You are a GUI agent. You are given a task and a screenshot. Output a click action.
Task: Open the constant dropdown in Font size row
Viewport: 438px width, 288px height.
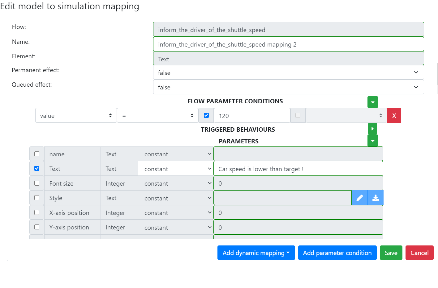[176, 183]
